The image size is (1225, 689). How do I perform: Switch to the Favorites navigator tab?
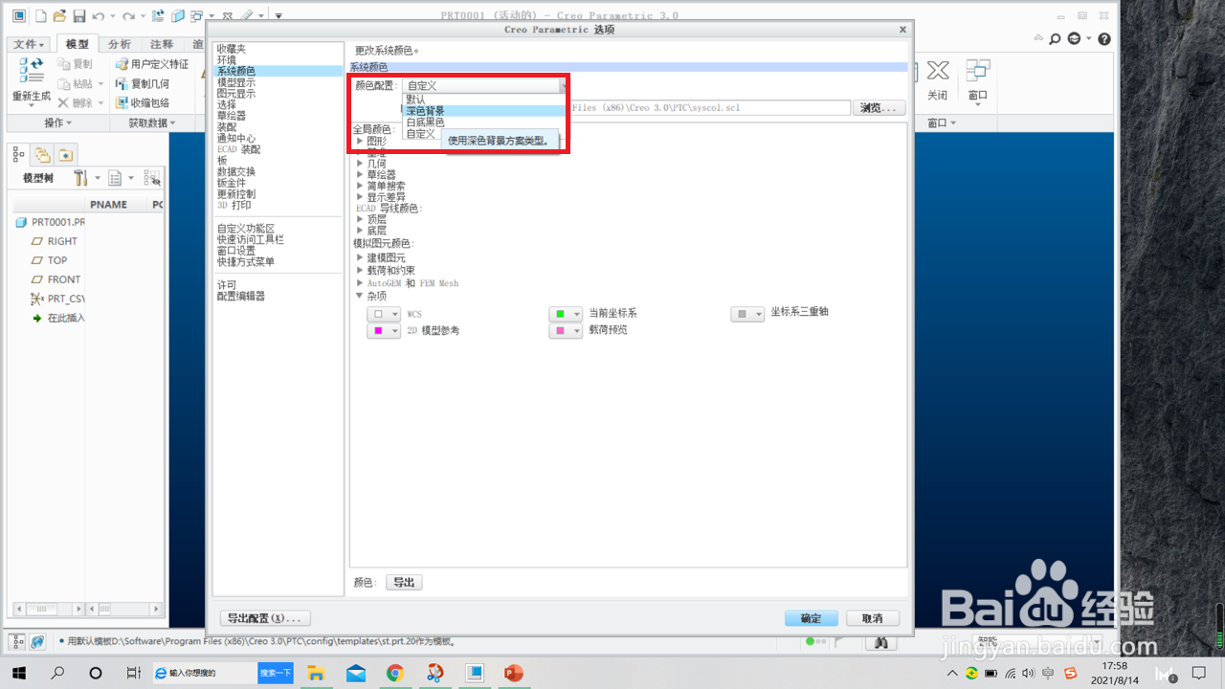click(x=64, y=154)
